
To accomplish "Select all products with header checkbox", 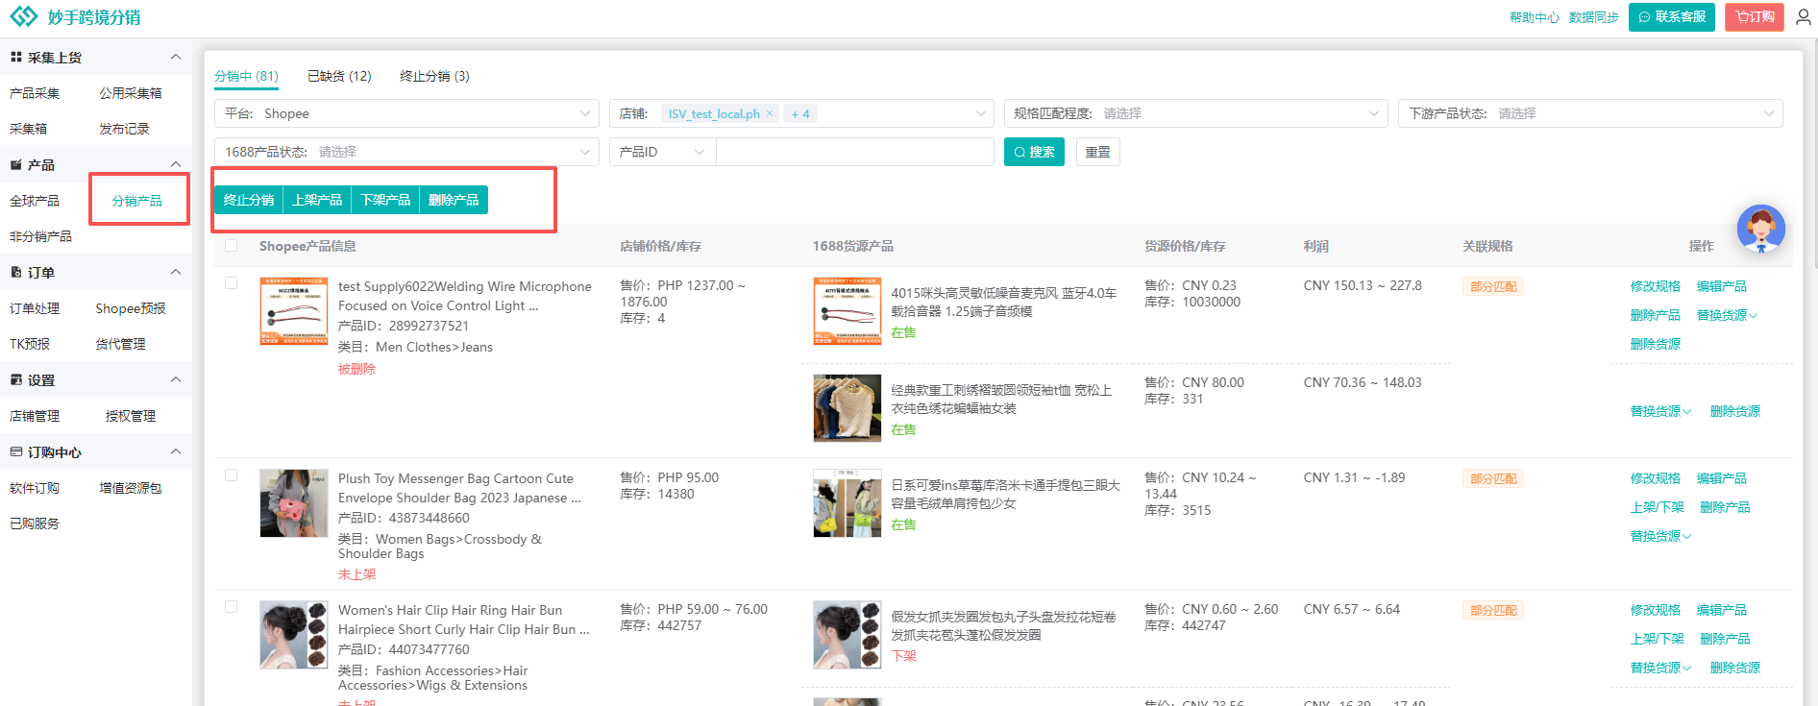I will coord(231,246).
